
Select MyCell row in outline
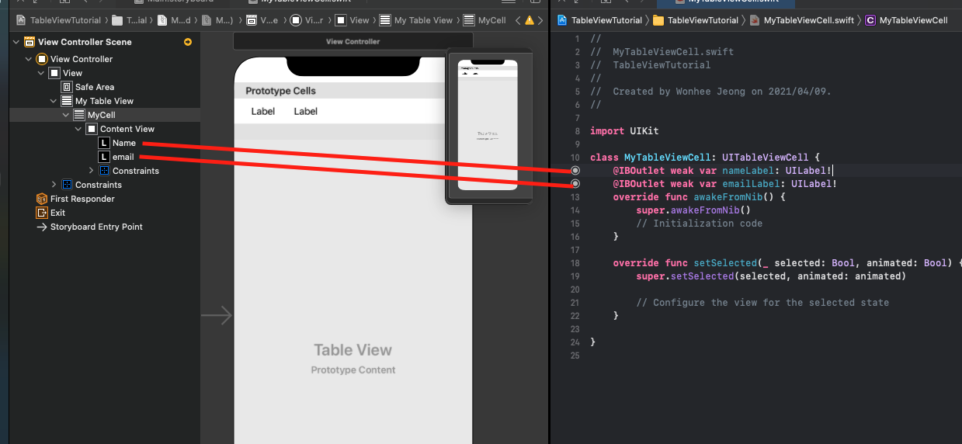[x=105, y=115]
